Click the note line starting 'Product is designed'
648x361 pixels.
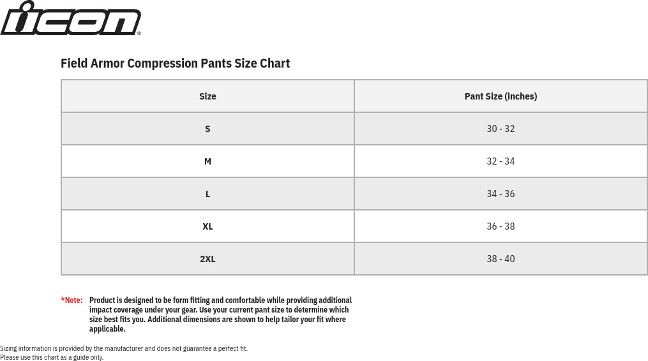pyautogui.click(x=220, y=300)
